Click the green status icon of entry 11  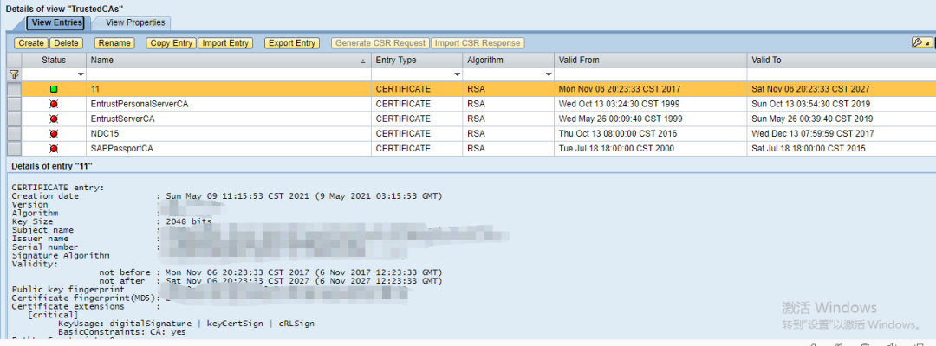(54, 89)
